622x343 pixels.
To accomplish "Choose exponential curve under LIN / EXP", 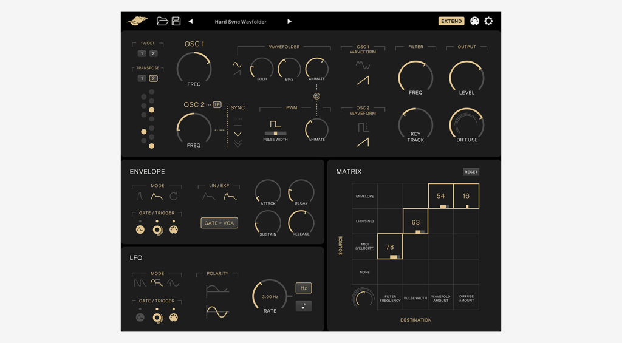I will (230, 196).
